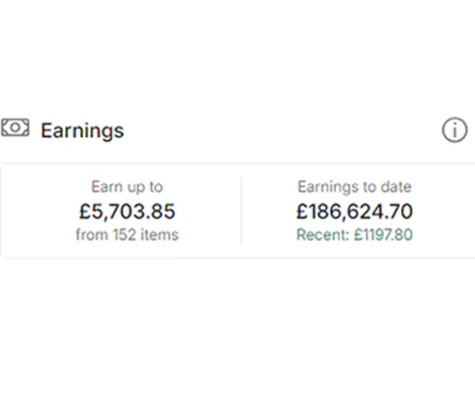Click the centre circle of the banknote icon
The height and width of the screenshot is (405, 475).
click(15, 128)
